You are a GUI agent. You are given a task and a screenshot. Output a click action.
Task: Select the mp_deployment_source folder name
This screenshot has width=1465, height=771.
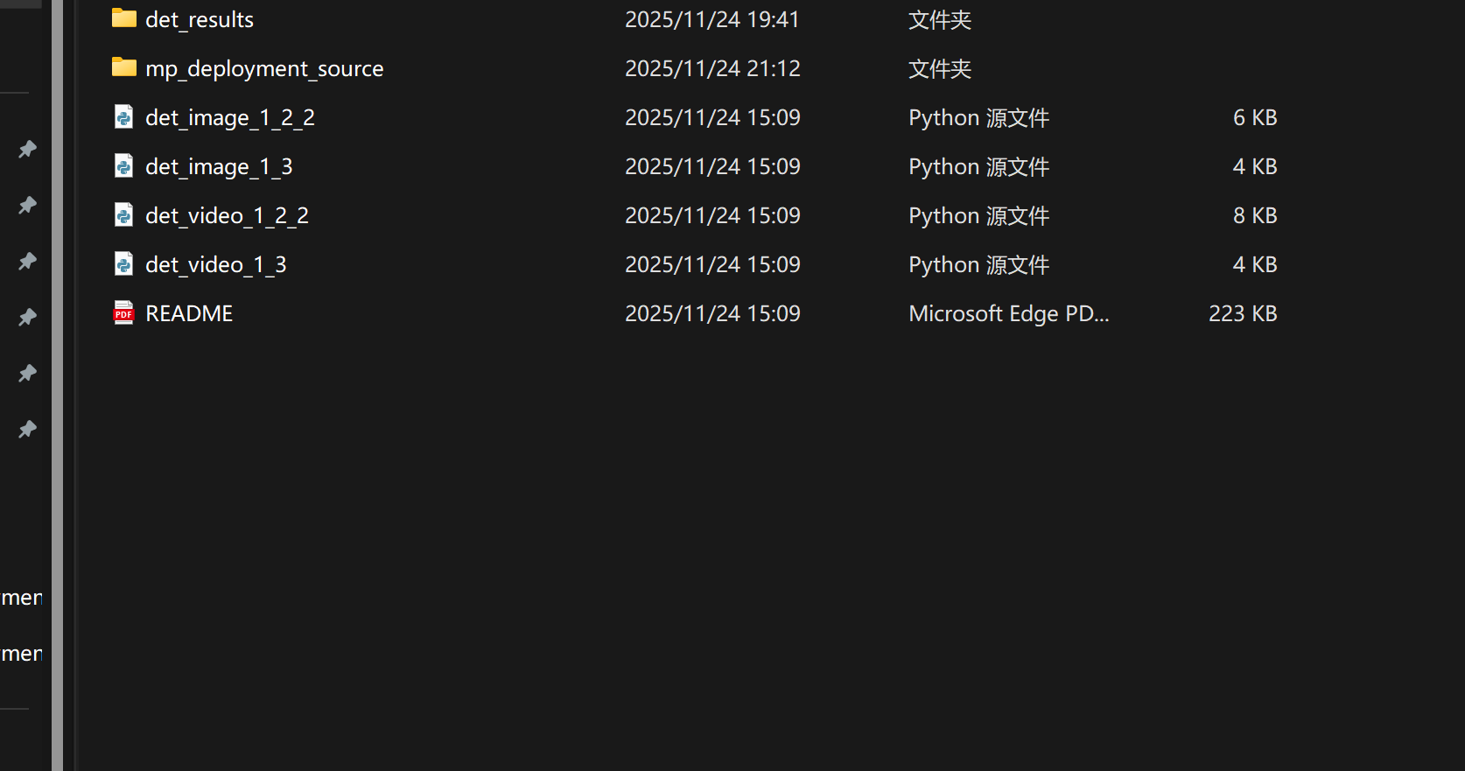(x=264, y=68)
